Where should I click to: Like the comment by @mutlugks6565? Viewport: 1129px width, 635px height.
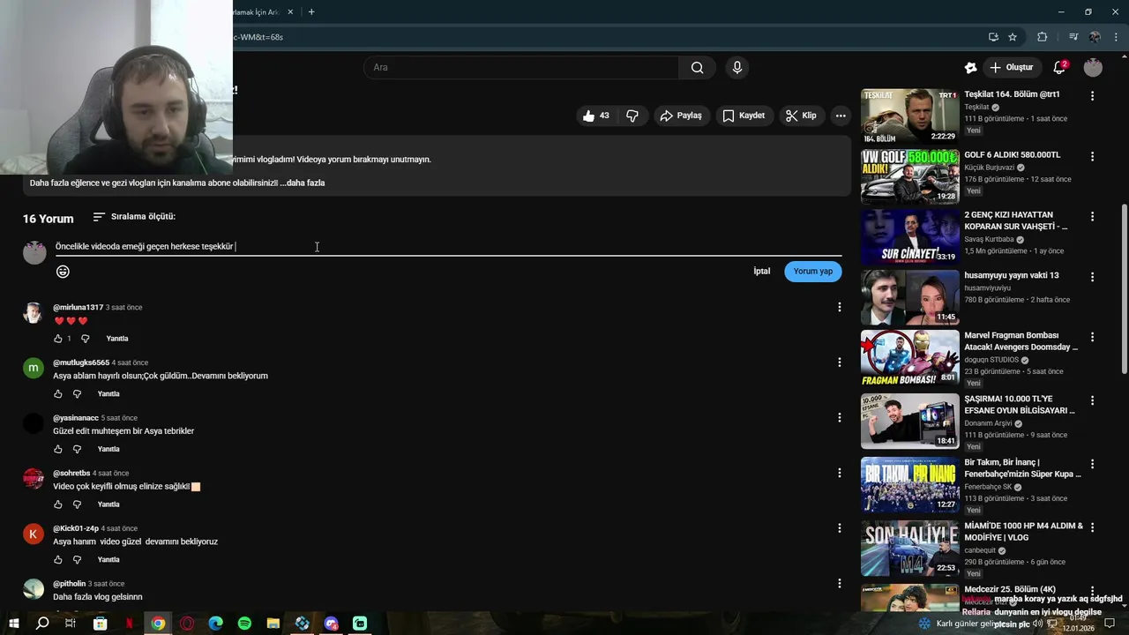(x=58, y=394)
